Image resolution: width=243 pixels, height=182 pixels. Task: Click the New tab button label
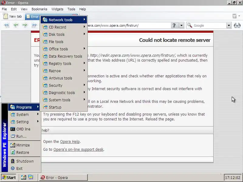tap(15, 16)
